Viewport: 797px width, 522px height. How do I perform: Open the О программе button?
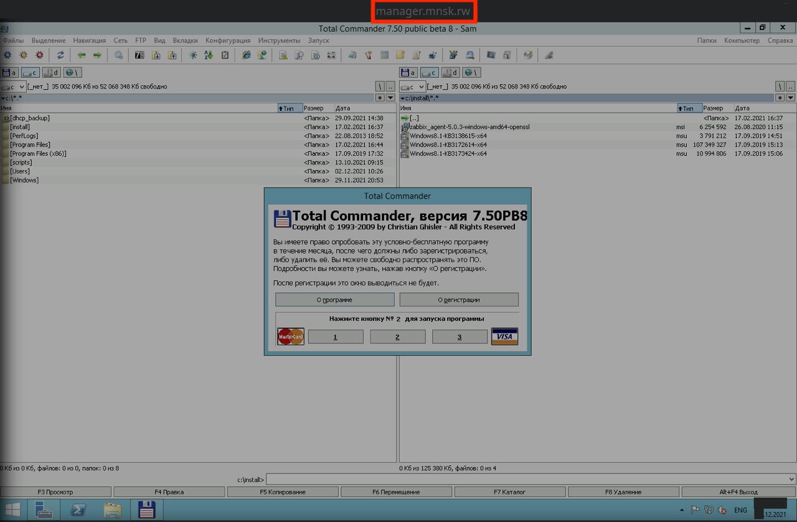pos(334,300)
